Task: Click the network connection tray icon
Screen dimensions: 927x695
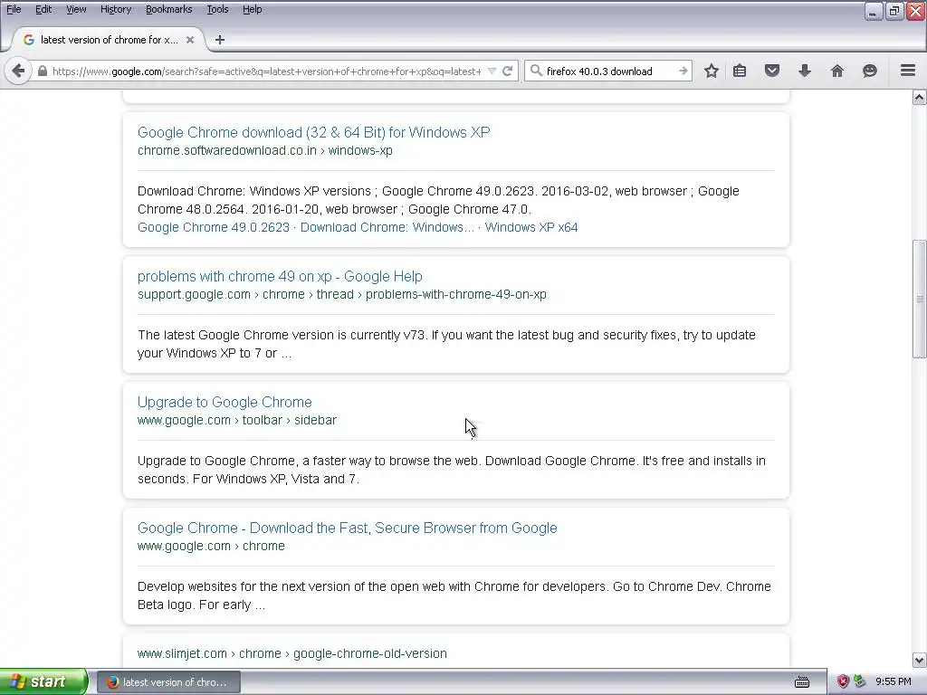Action: pyautogui.click(x=860, y=682)
